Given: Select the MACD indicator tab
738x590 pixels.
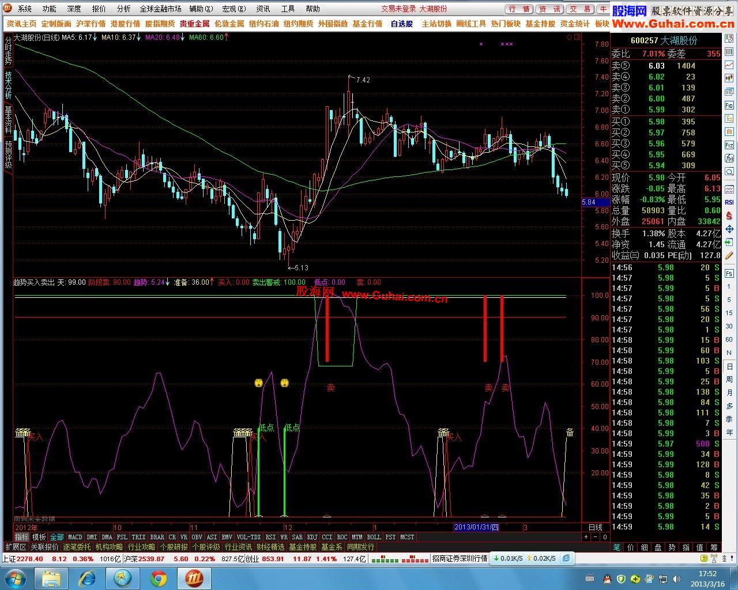Looking at the screenshot, I should pos(75,537).
